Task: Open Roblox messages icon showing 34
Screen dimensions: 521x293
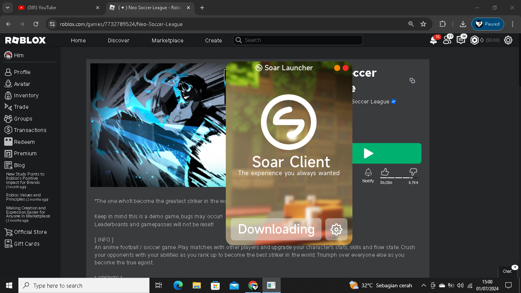Action: point(461,40)
